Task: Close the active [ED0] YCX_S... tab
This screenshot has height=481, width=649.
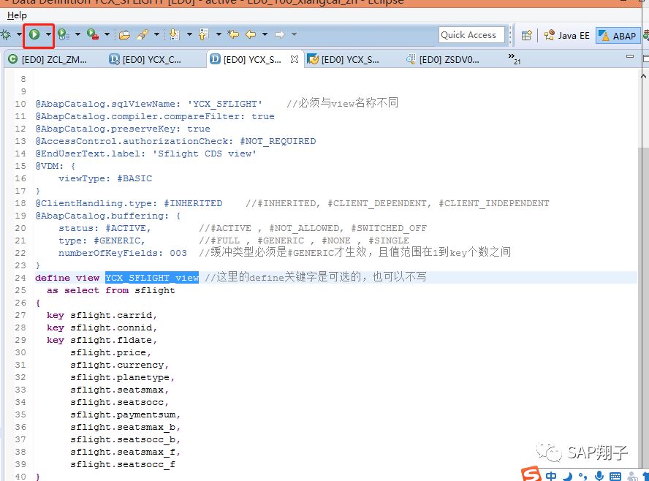Action: coord(295,59)
